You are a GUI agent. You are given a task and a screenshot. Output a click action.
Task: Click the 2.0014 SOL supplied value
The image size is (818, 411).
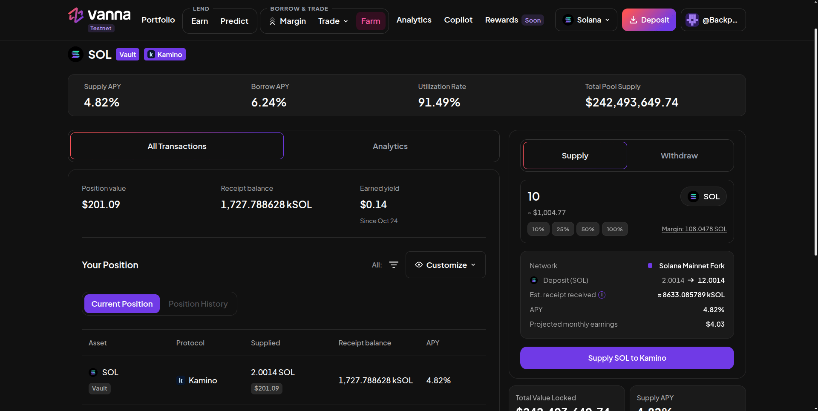[x=273, y=372]
